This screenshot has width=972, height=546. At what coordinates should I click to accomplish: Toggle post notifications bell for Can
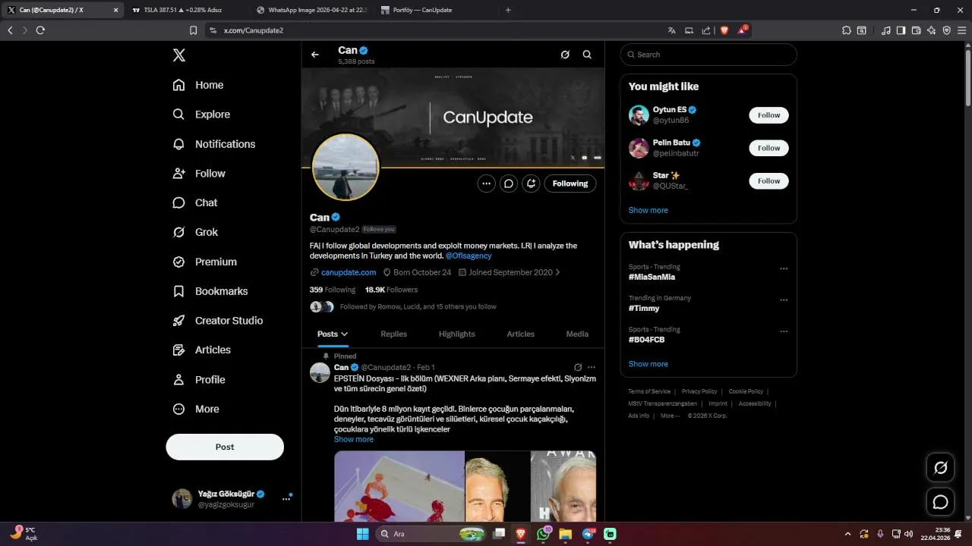point(531,184)
